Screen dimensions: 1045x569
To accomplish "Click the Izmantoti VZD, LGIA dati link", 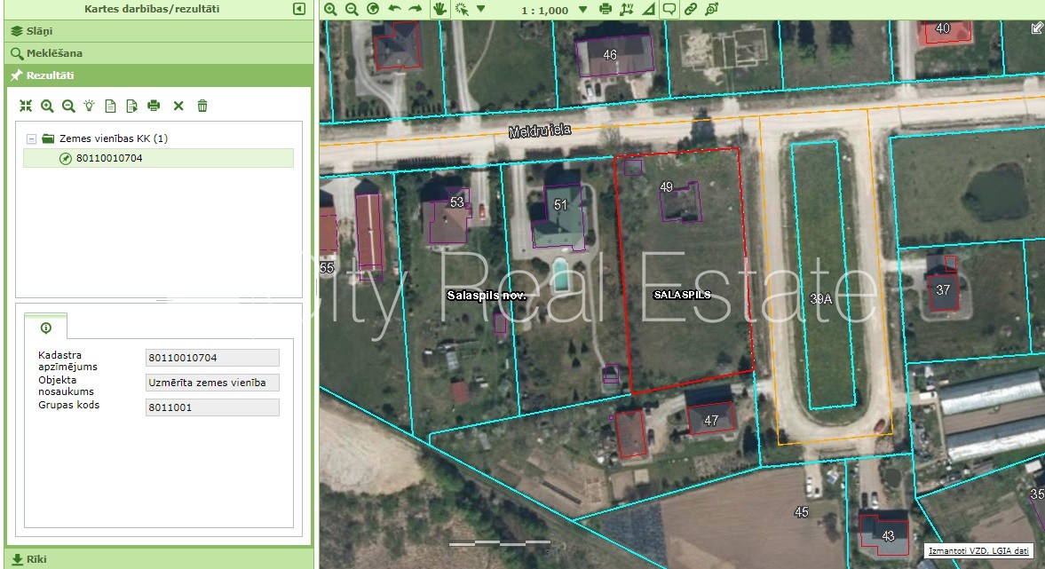I will coord(978,551).
